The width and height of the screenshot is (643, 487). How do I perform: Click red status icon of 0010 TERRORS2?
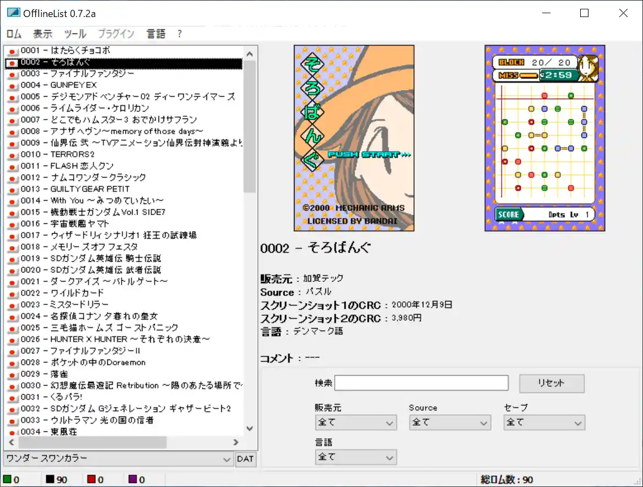(x=12, y=155)
